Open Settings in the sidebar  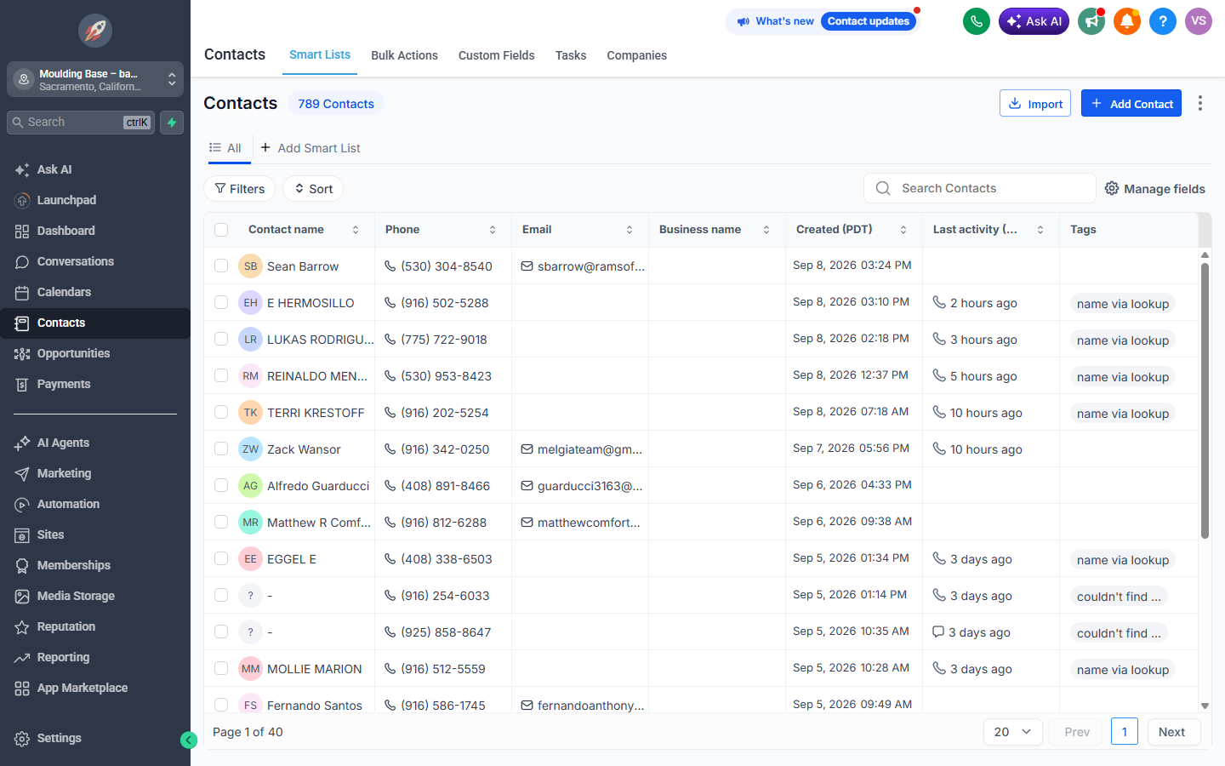(95, 738)
